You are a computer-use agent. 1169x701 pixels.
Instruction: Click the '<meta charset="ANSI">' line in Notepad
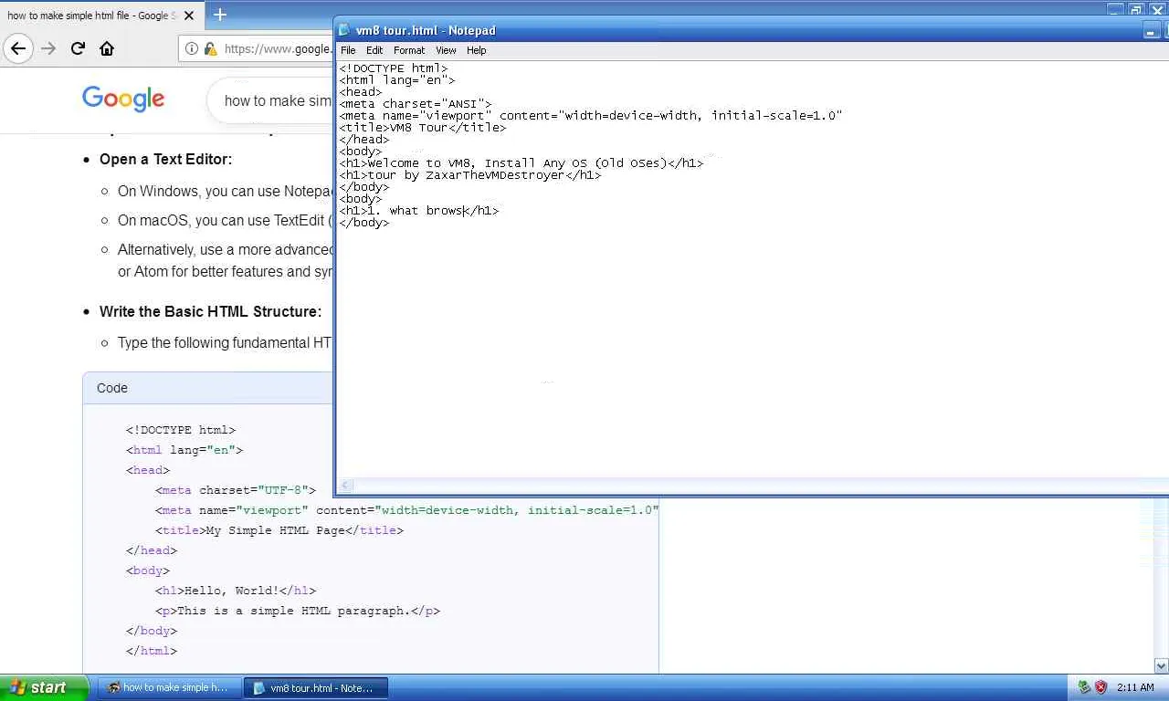point(416,104)
